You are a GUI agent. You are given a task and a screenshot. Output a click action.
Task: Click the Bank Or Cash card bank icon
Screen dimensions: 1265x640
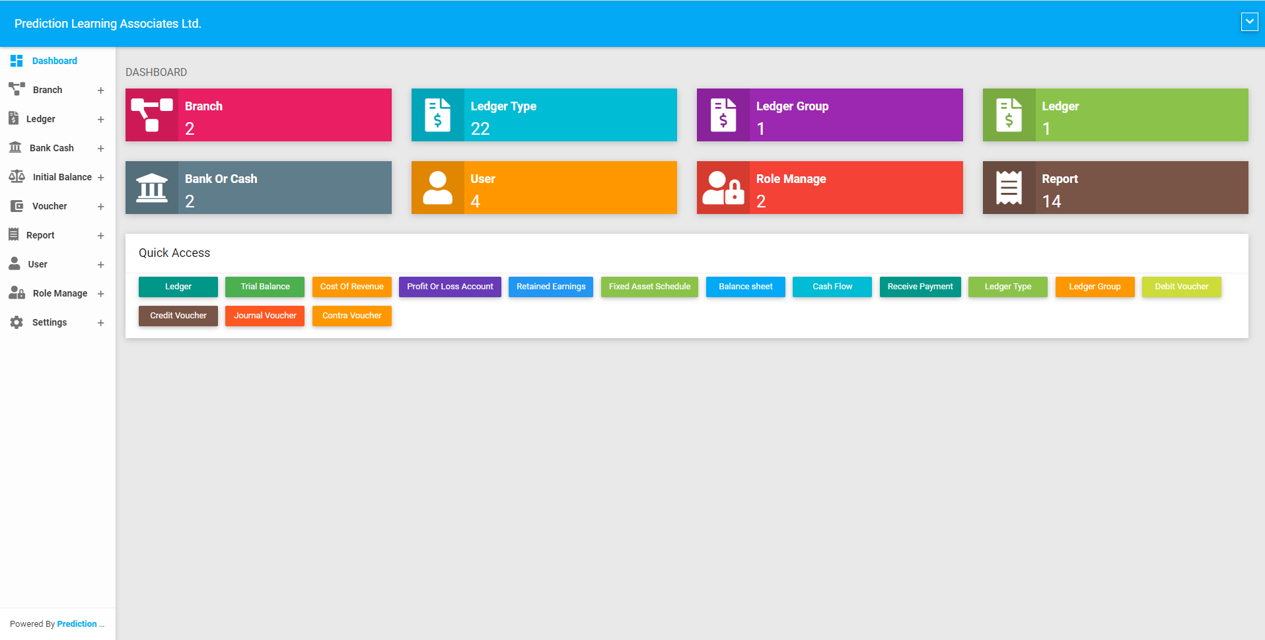coord(152,188)
